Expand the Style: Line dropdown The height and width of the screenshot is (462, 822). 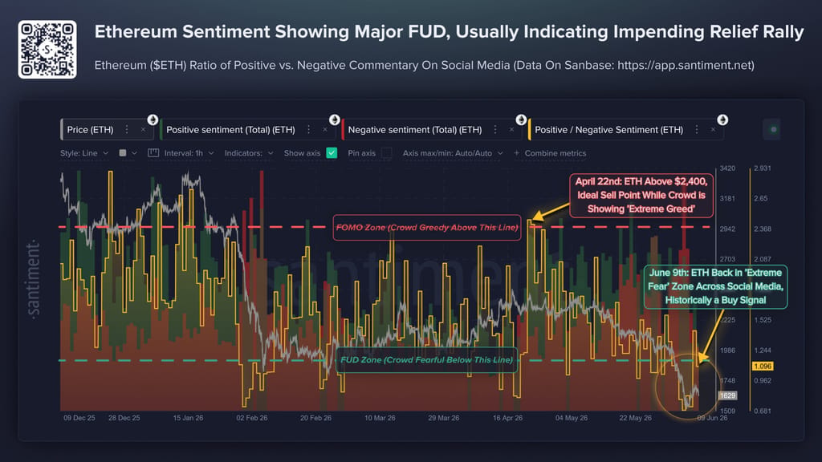coord(83,153)
